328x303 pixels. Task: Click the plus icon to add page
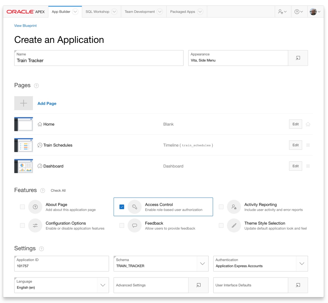point(23,103)
